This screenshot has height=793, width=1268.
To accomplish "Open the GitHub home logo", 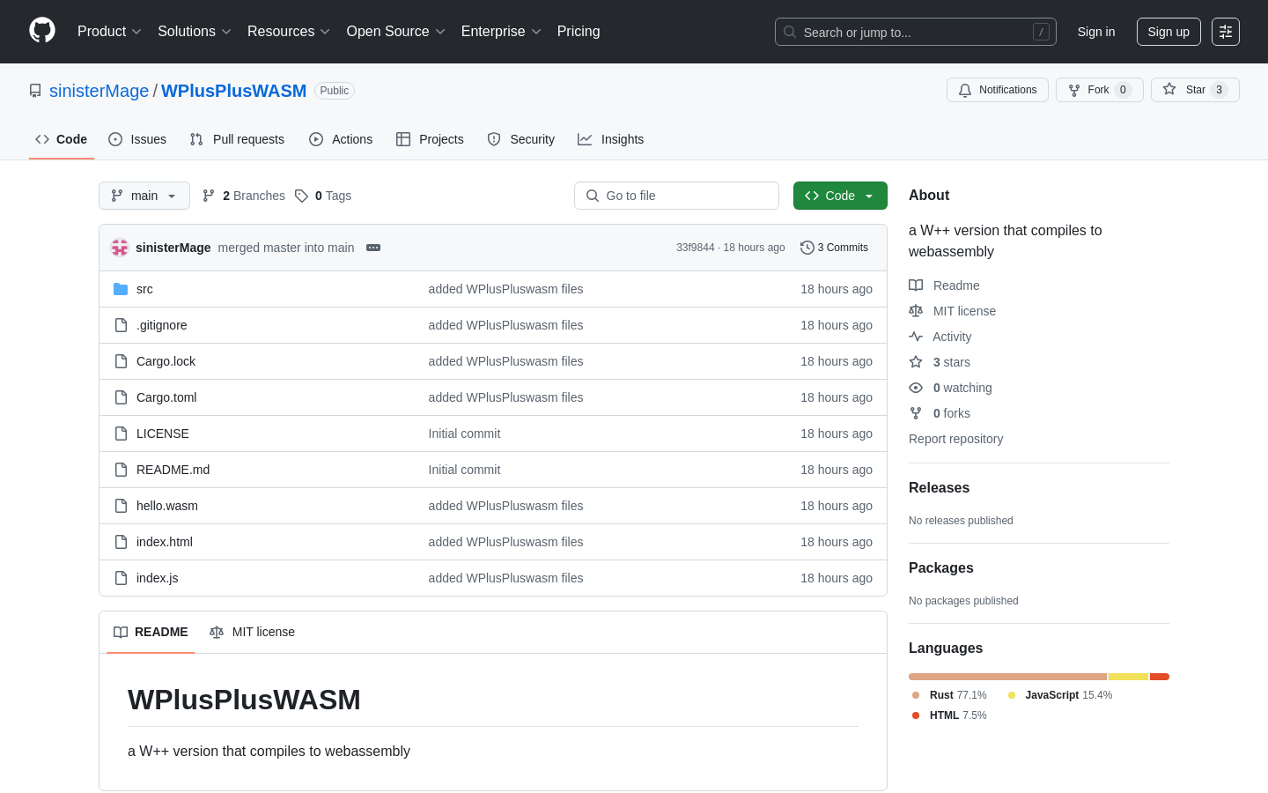I will pyautogui.click(x=42, y=31).
